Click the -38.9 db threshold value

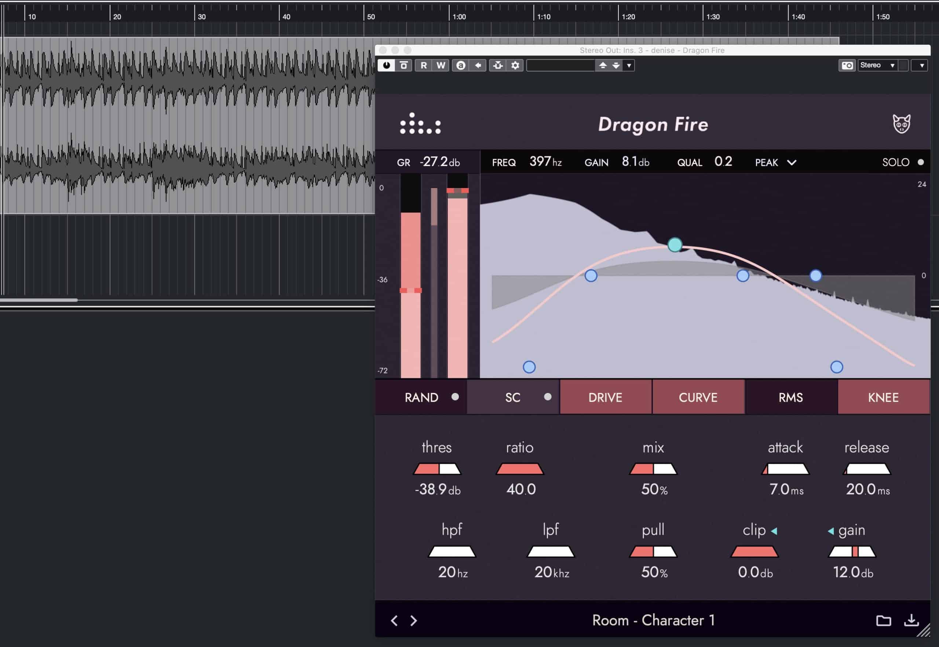pos(437,489)
